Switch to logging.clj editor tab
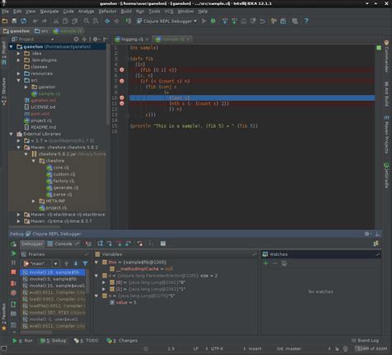The width and height of the screenshot is (392, 355). pos(131,40)
